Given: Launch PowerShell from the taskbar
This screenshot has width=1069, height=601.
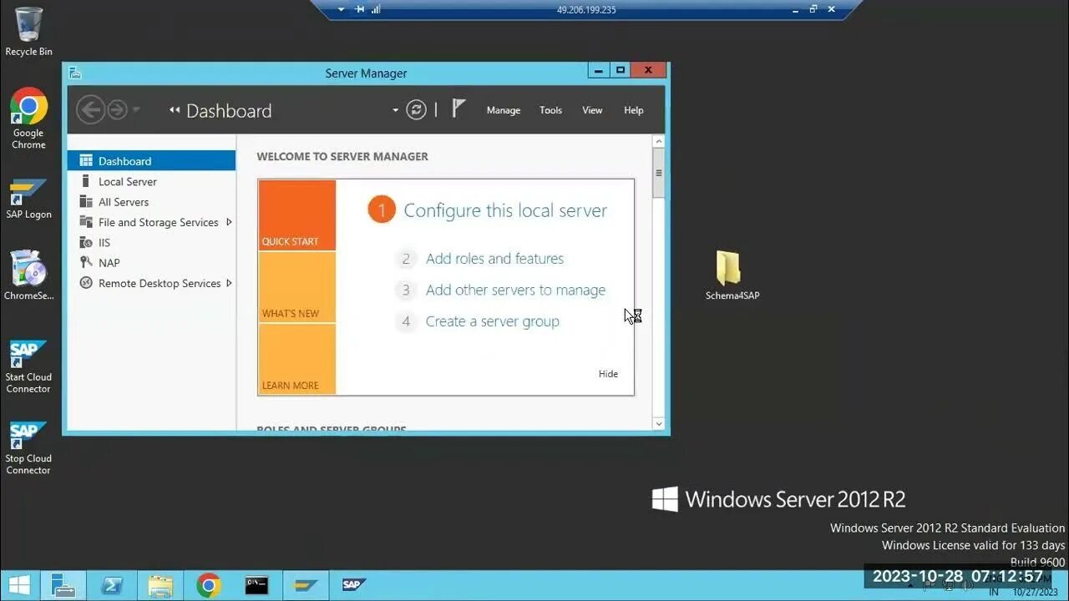Looking at the screenshot, I should [x=112, y=585].
